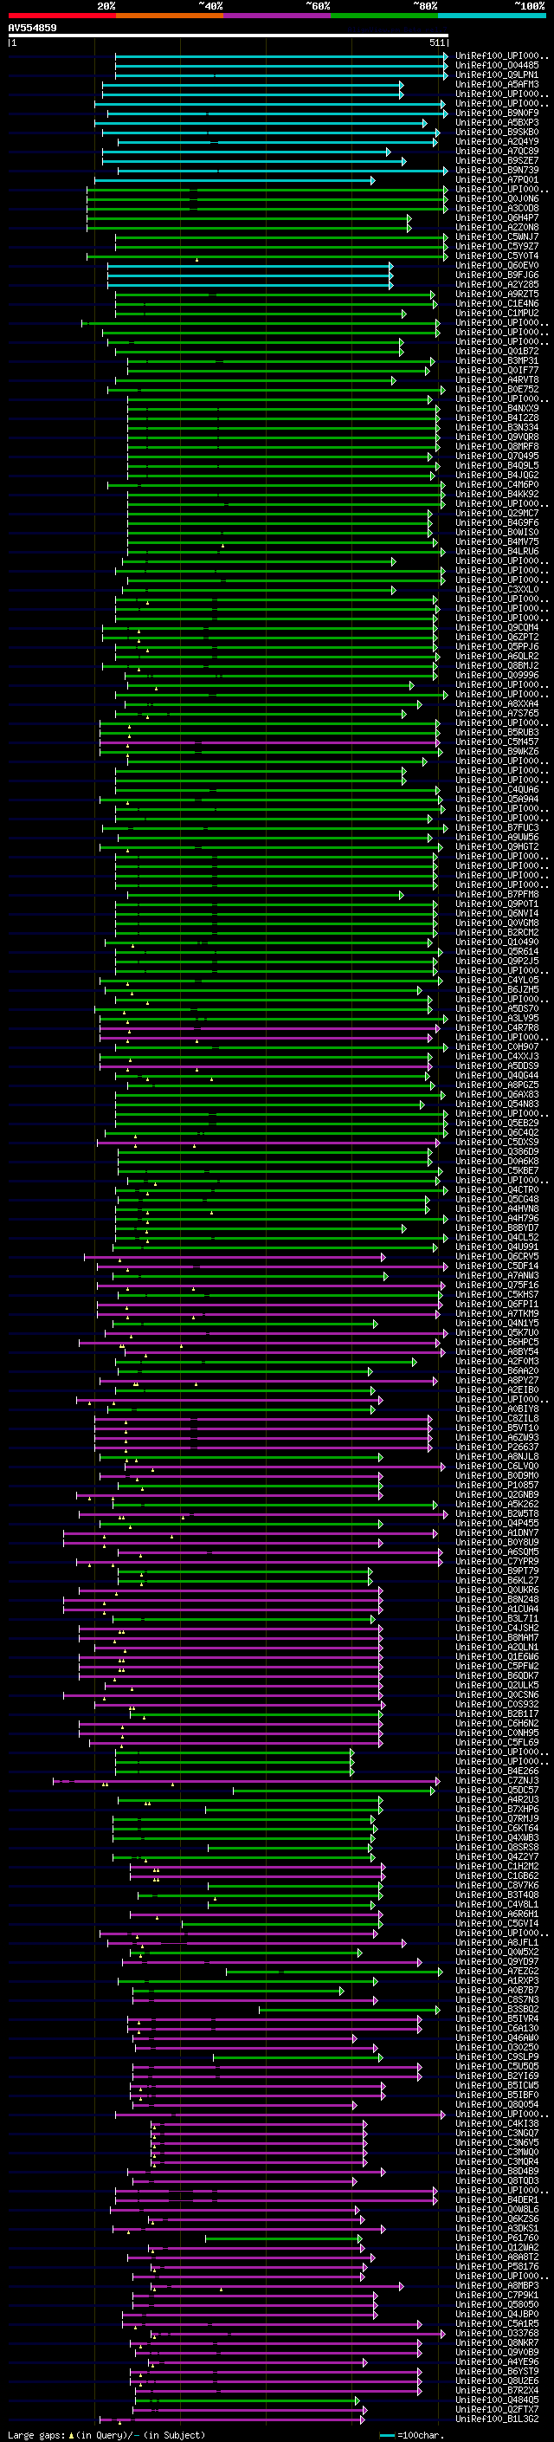The height and width of the screenshot is (2442, 554).
Task: Select the UniRef100_Q6AX83 label
Action: [496, 1094]
